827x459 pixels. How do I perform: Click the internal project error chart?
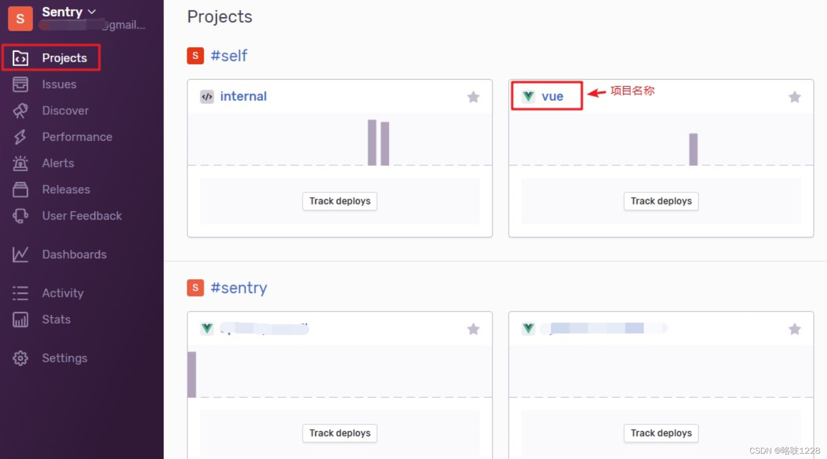click(x=340, y=140)
